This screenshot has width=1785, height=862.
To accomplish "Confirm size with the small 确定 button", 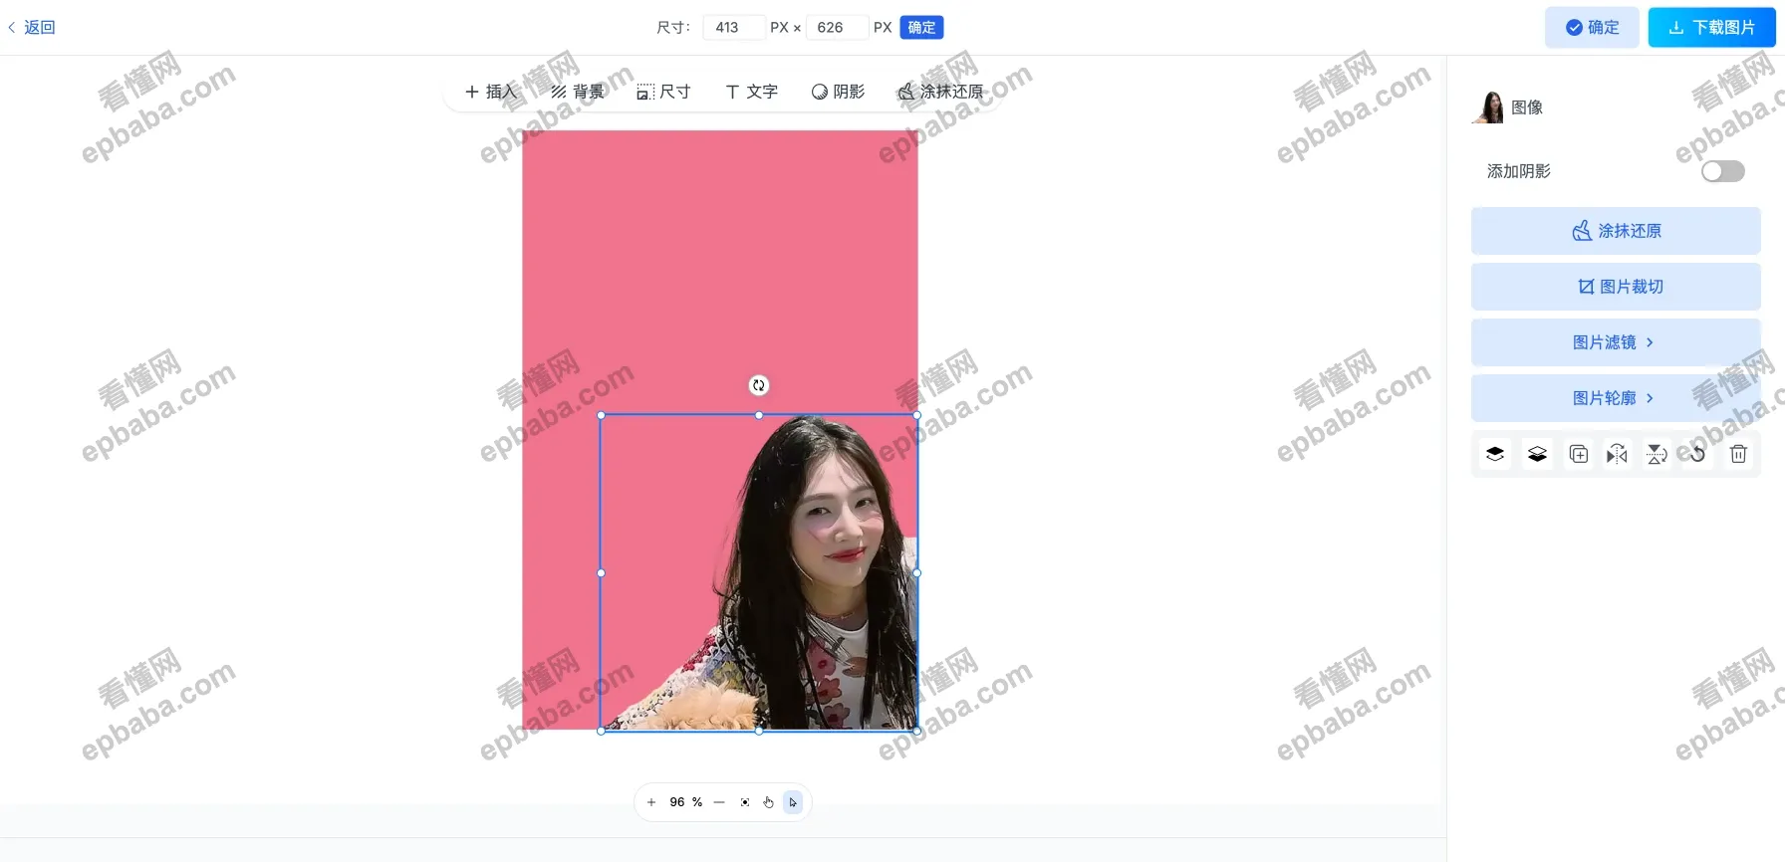I will coord(921,27).
